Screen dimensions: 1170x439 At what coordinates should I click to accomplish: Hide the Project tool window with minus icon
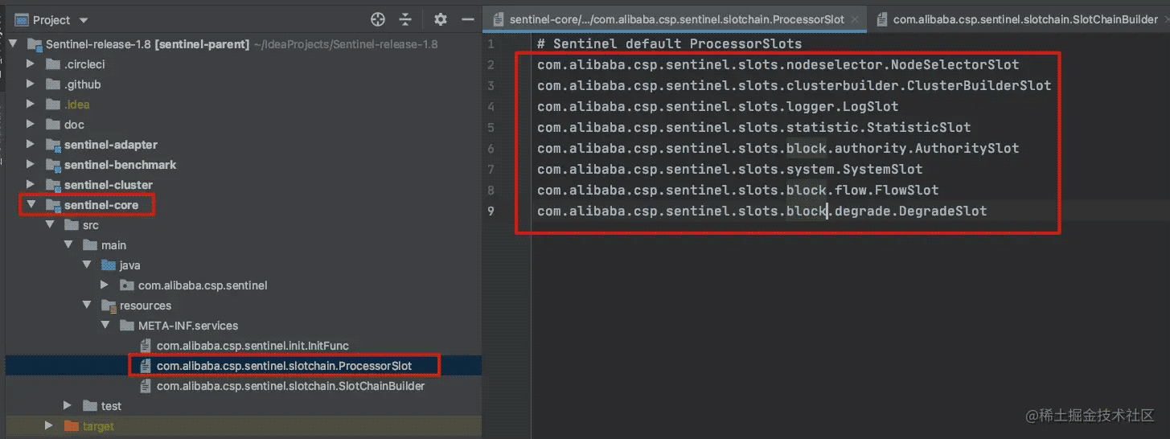466,19
